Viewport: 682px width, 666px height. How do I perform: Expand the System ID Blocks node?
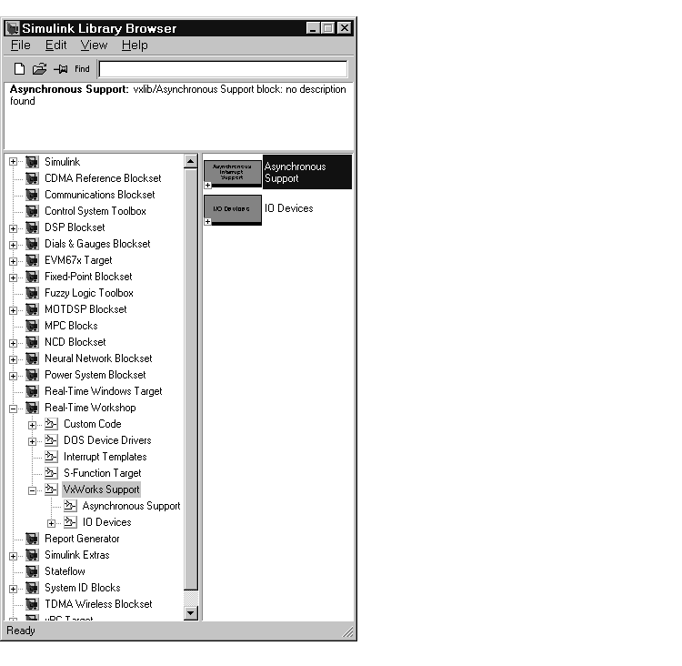(13, 590)
